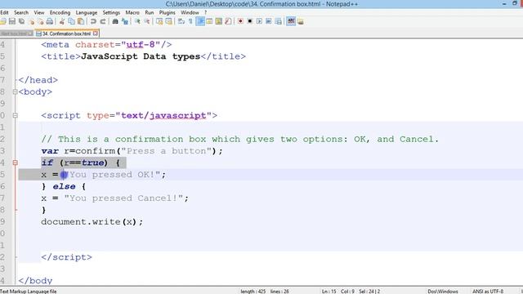Screen dimensions: 523x294
Task: Play back the recorded macro icon
Action: coord(259,21)
